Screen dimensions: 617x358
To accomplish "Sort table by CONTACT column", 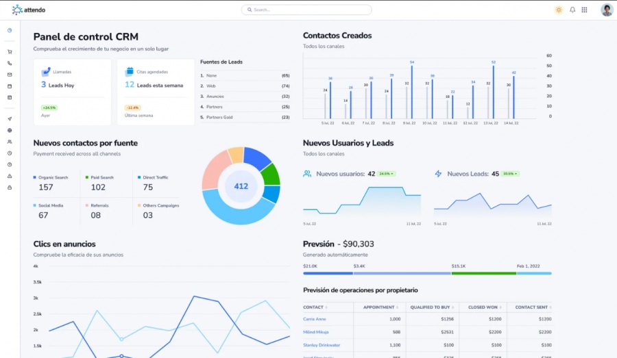I will tap(315, 307).
